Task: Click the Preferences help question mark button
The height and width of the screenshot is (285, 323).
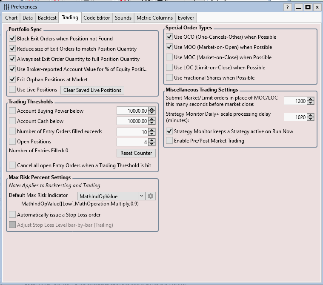Action: pos(288,7)
